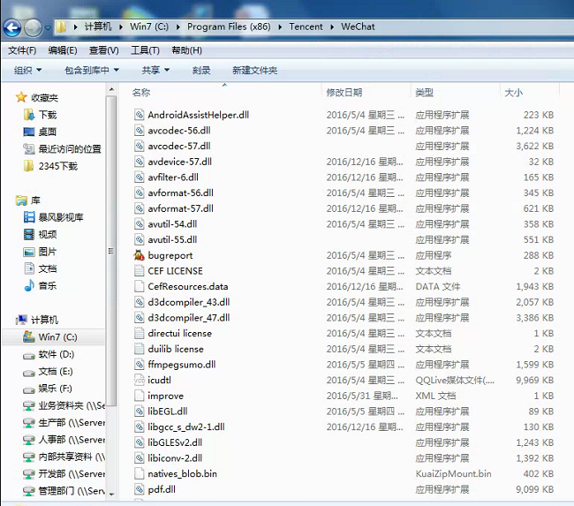Open the 帮助(H) menu

click(x=186, y=50)
